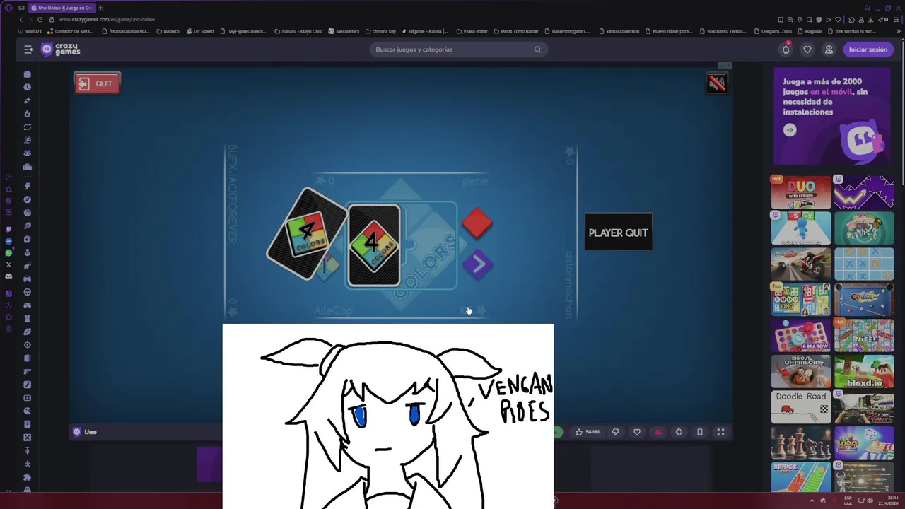Open the Mods Tomb Raider bookmark folder
Screen dimensions: 905x509
[516, 31]
